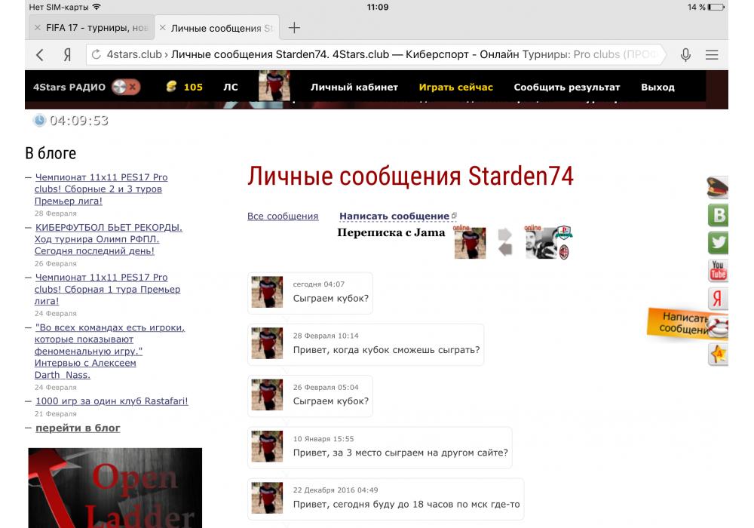Click the Сообщить результат link
Screen dimensions: 754x528
point(566,87)
